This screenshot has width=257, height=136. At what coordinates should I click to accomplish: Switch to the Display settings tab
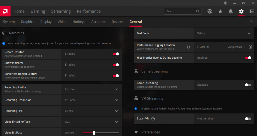coord(46,22)
